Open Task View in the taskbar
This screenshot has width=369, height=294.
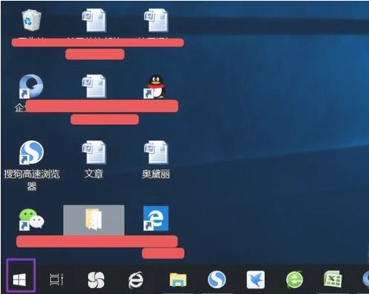[57, 280]
